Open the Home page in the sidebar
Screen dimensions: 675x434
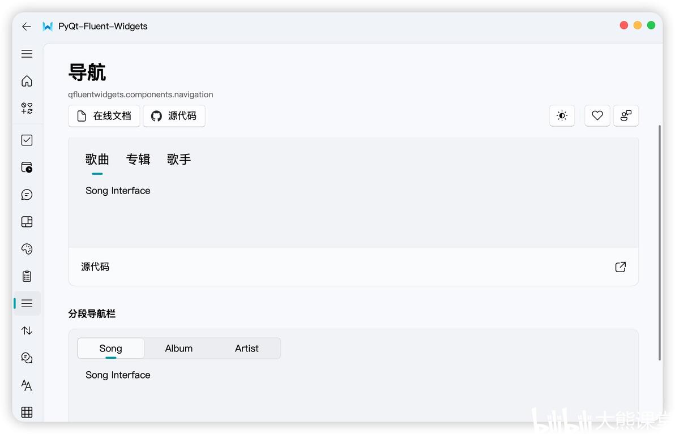27,81
